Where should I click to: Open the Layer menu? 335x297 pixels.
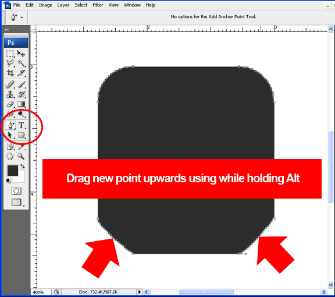63,5
